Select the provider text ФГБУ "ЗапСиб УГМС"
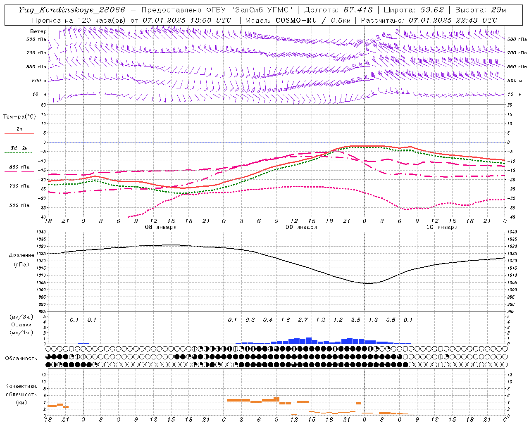 pos(249,10)
